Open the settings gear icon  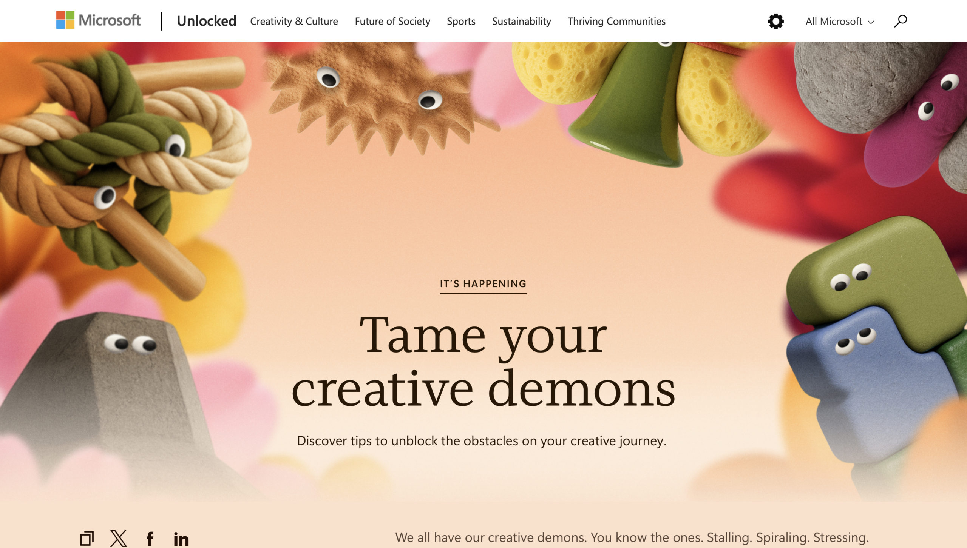776,21
